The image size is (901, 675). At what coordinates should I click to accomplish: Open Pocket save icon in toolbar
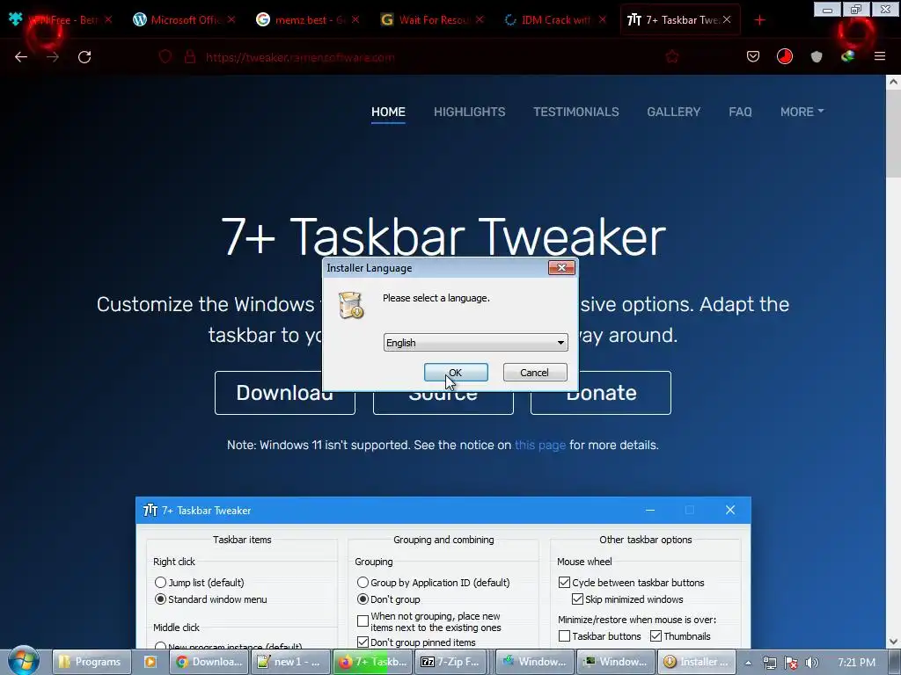[x=753, y=56]
